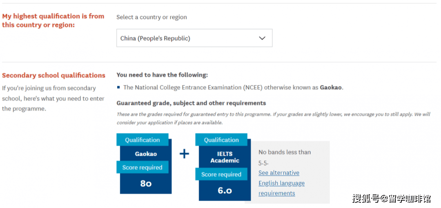The height and width of the screenshot is (208, 441).
Task: Click the Gaokao qualification card title
Action: tap(146, 154)
